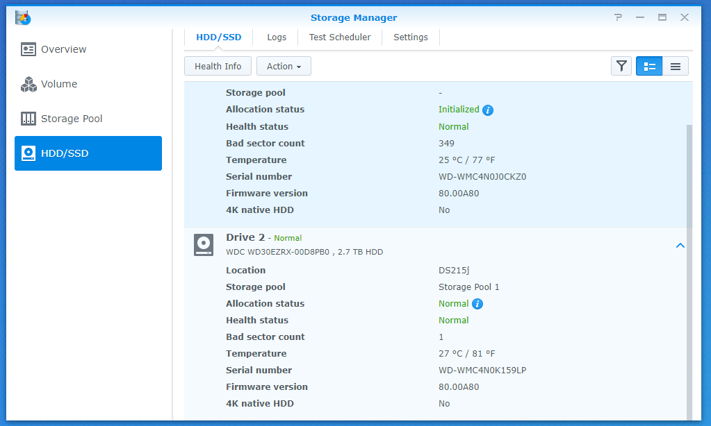The height and width of the screenshot is (426, 711).
Task: Click the help question mark icon
Action: coord(618,17)
